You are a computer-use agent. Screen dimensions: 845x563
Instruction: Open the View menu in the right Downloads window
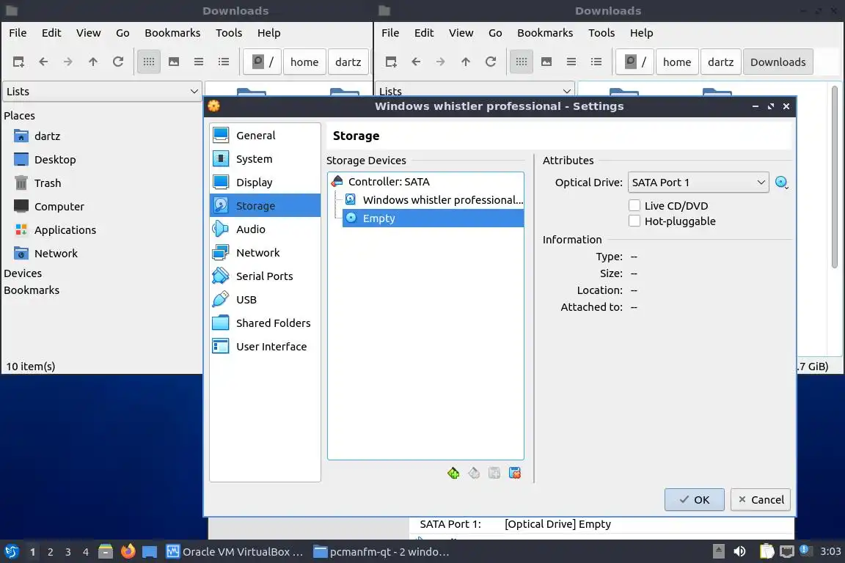[x=461, y=33]
